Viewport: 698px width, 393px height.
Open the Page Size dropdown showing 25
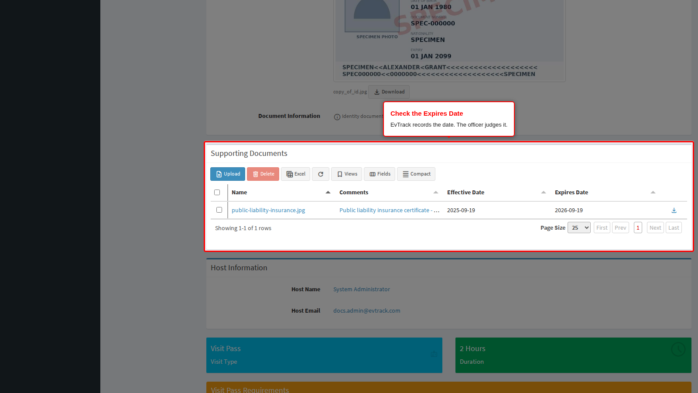coord(579,228)
